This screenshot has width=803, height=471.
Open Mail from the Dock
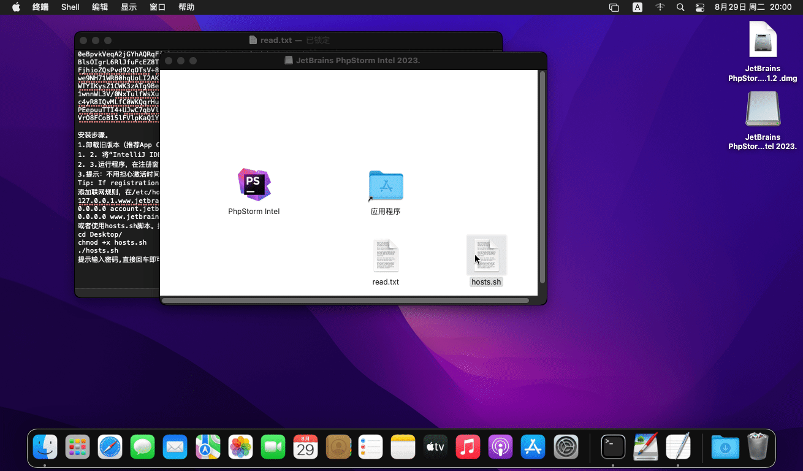[175, 447]
